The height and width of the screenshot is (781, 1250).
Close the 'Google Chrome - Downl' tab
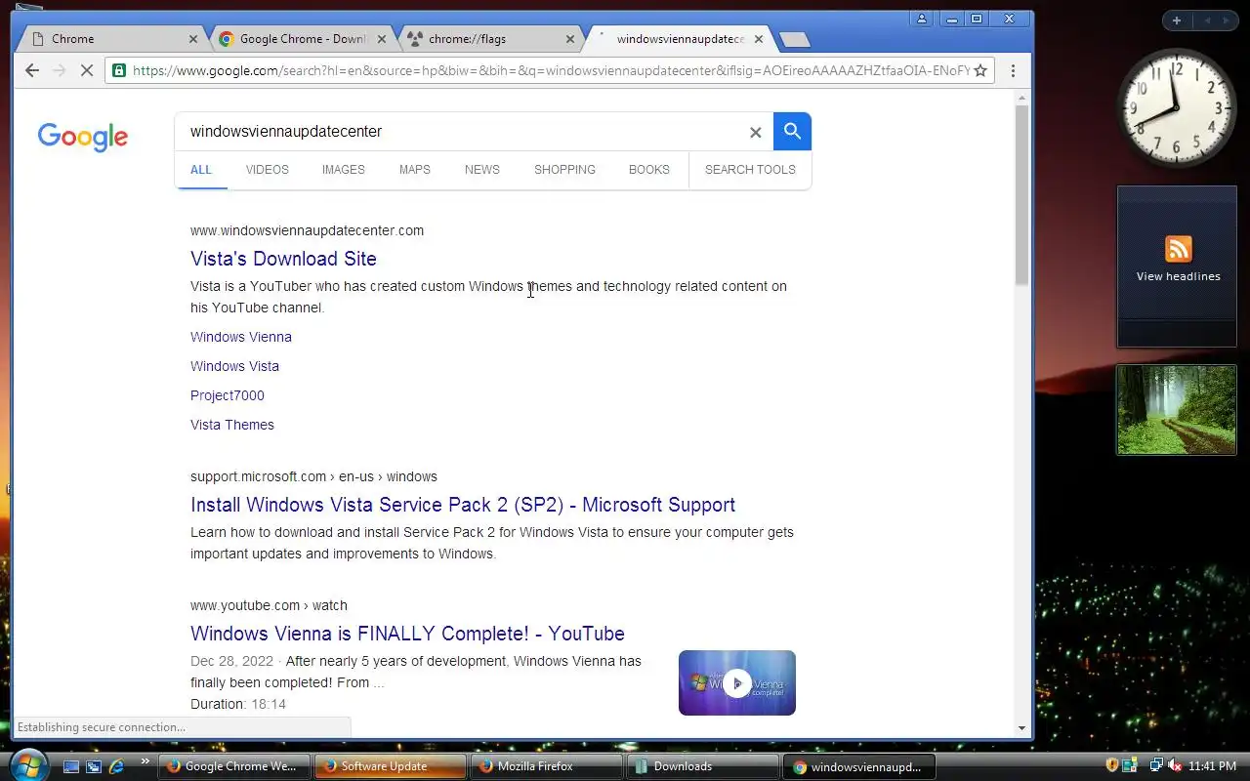click(x=382, y=39)
